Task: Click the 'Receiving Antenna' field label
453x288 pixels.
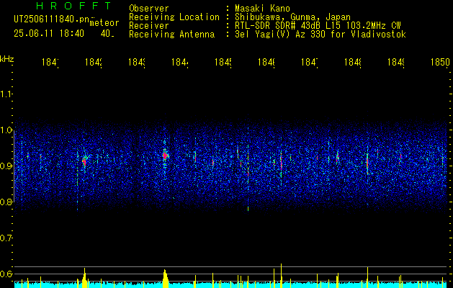Action: [x=171, y=35]
